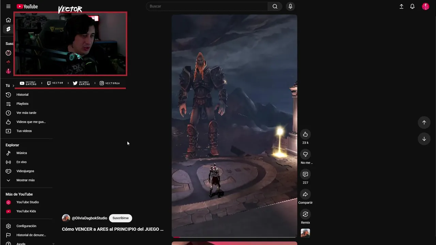Open notifications bell
Image resolution: width=436 pixels, height=245 pixels.
click(412, 6)
